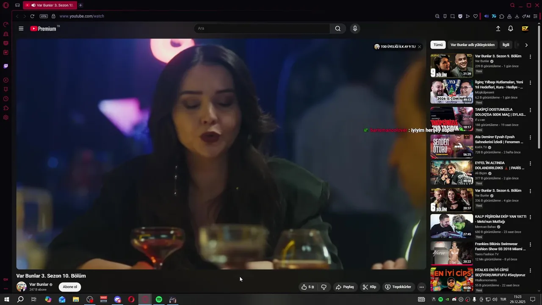Image resolution: width=542 pixels, height=305 pixels.
Task: Take snapshot with browser selection icon
Action: (x=452, y=16)
